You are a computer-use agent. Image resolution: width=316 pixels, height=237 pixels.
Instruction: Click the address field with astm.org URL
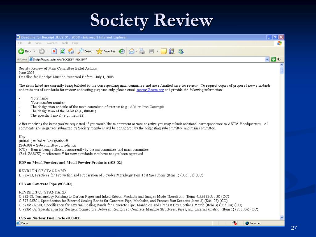149,60
